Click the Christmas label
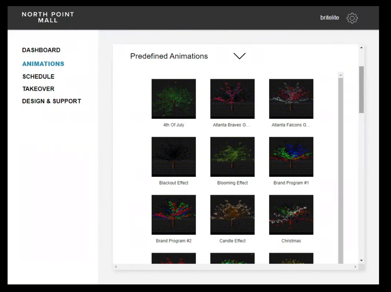The width and height of the screenshot is (391, 292). 291,241
